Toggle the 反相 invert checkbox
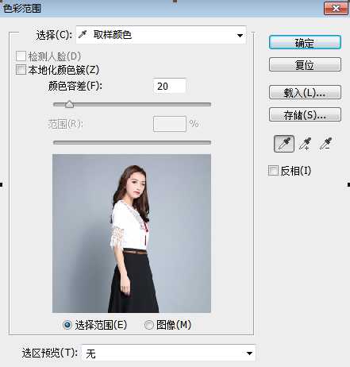This screenshot has width=350, height=367. (x=273, y=171)
